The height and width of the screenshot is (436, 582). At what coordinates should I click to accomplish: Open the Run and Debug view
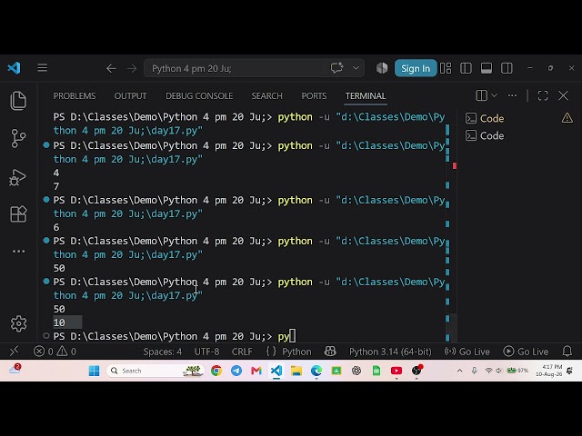tap(17, 177)
